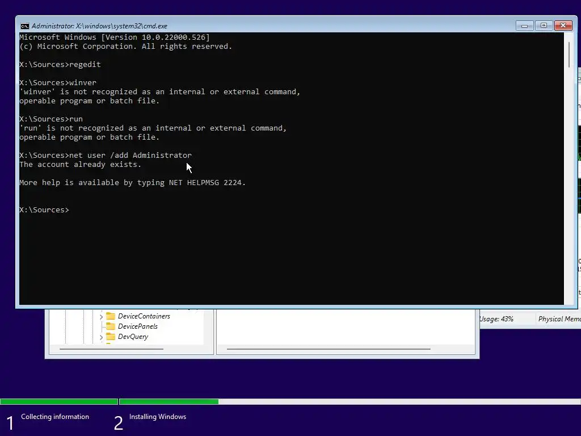
Task: Click the command prompt at X:\Sources>
Action: click(44, 210)
